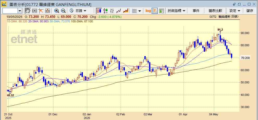The height and width of the screenshot is (120, 258).
Task: Click the 01772 贛鋒鋰業(日線) label
Action: 224,17
